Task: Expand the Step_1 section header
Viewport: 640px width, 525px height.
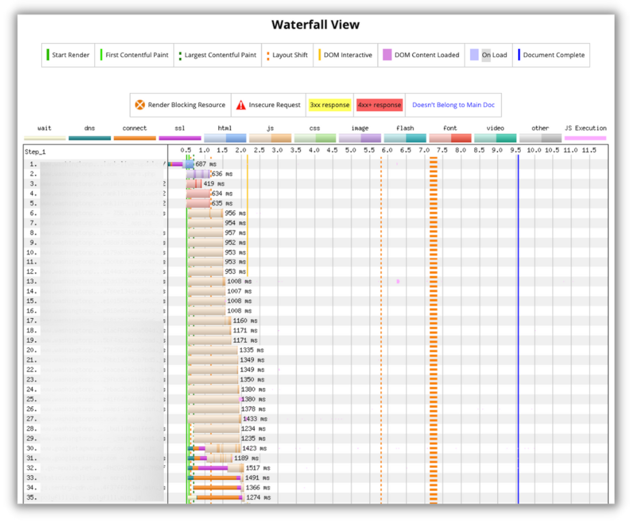Action: click(35, 151)
